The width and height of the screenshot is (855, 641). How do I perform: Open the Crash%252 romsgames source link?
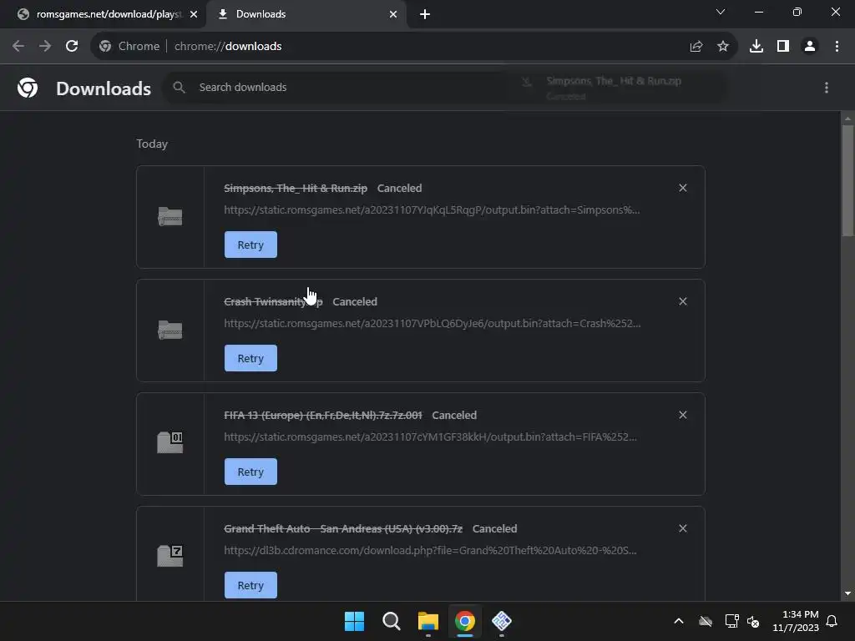tap(432, 323)
